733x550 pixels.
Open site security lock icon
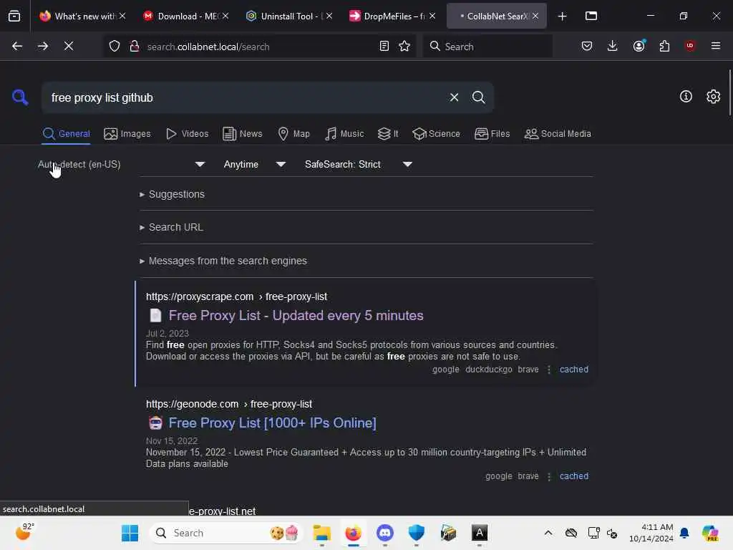coord(134,46)
